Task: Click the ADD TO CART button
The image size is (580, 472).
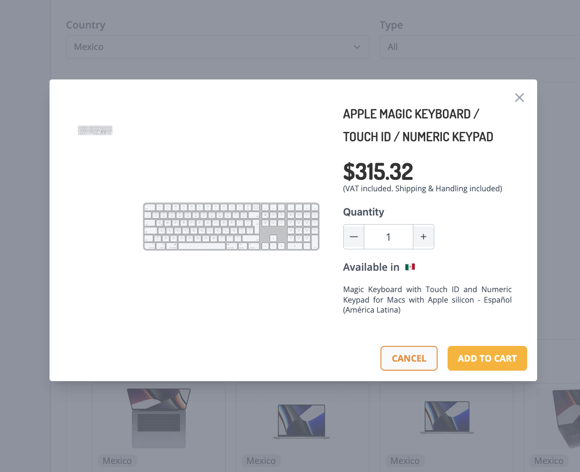Action: pyautogui.click(x=487, y=358)
